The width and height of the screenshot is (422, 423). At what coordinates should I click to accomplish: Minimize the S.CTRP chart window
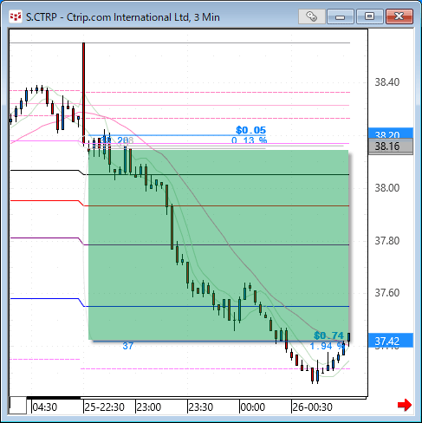[341, 16]
